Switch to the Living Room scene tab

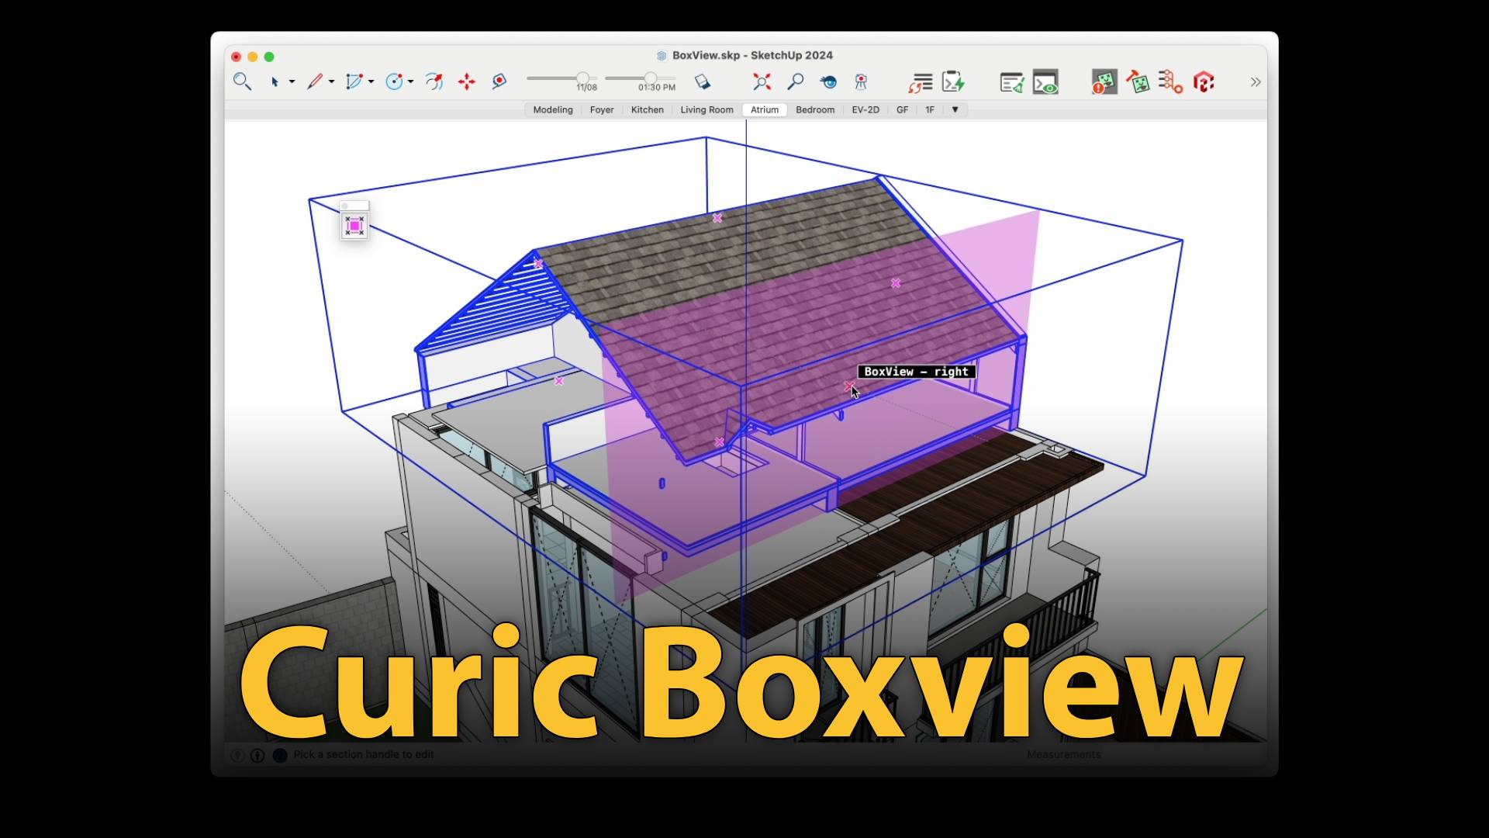coord(706,109)
